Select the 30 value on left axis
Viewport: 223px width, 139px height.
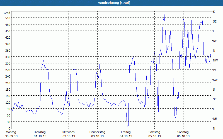pos(9,122)
